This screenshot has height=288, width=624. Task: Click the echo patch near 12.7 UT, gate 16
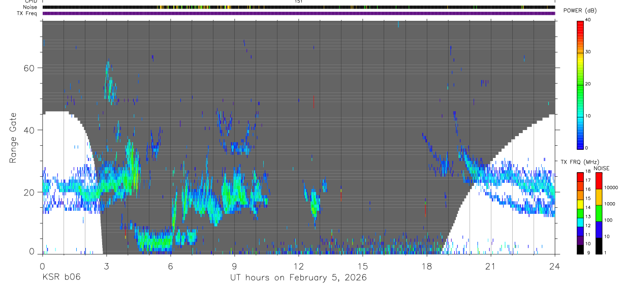pyautogui.click(x=314, y=204)
